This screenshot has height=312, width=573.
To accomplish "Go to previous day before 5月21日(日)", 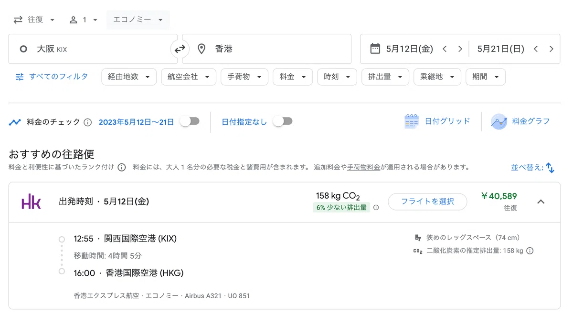I will (x=535, y=49).
